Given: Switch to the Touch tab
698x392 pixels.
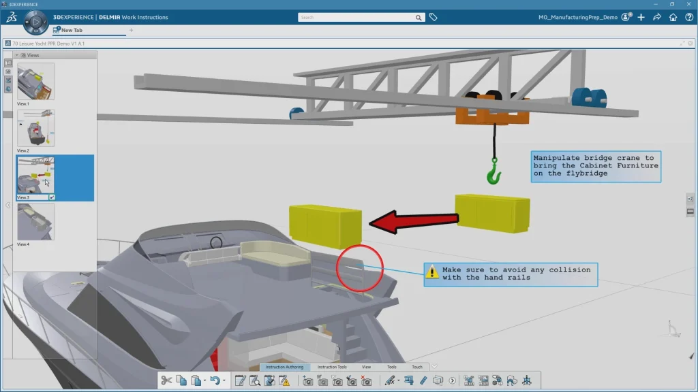Looking at the screenshot, I should 416,367.
